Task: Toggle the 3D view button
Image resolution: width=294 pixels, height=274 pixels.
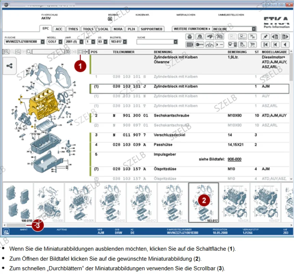Action: pos(68,52)
